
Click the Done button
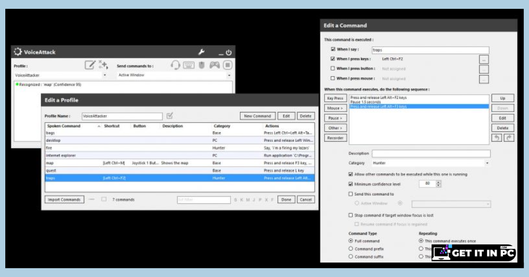click(287, 200)
